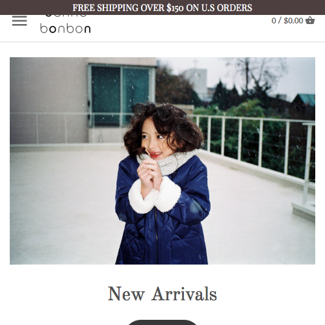Click the menu icon left of the logo

coord(19,21)
